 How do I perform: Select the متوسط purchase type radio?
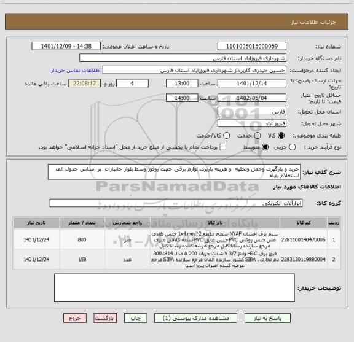265,147
